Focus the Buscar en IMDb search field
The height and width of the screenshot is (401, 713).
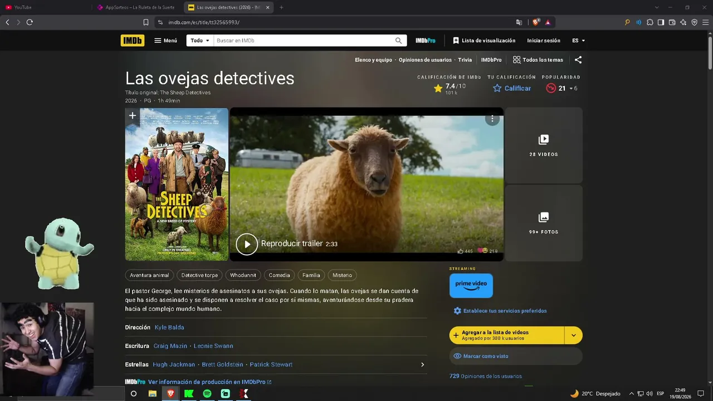coord(304,41)
